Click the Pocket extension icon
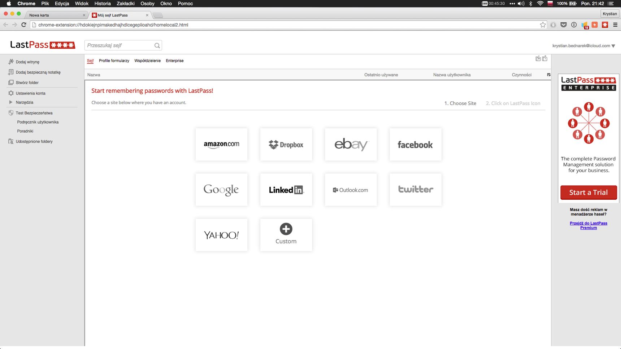Image resolution: width=621 pixels, height=349 pixels. (x=564, y=25)
